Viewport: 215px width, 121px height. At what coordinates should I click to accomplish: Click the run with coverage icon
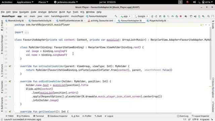pos(168,16)
